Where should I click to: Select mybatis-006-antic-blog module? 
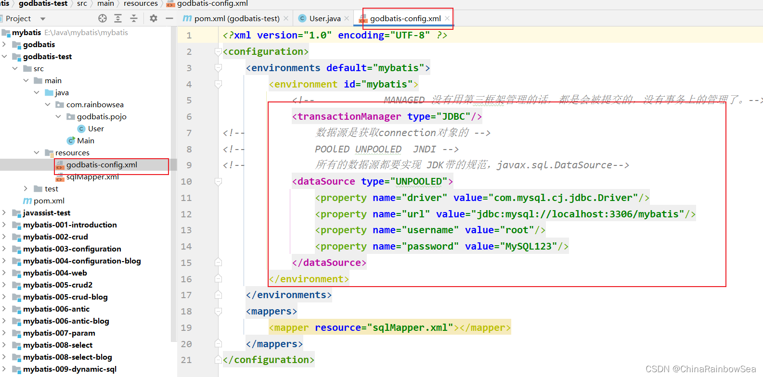[x=66, y=321]
